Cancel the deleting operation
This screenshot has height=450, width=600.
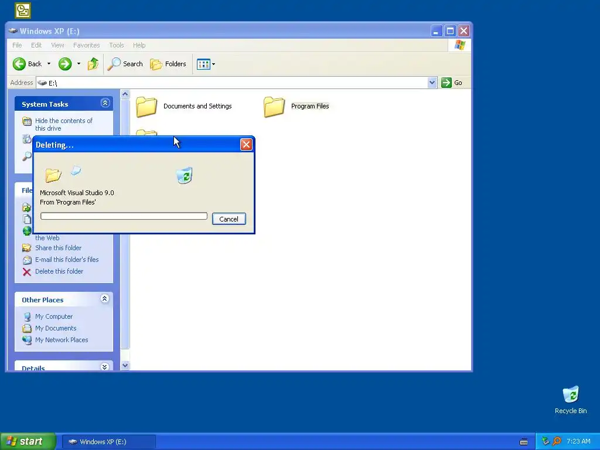[229, 219]
